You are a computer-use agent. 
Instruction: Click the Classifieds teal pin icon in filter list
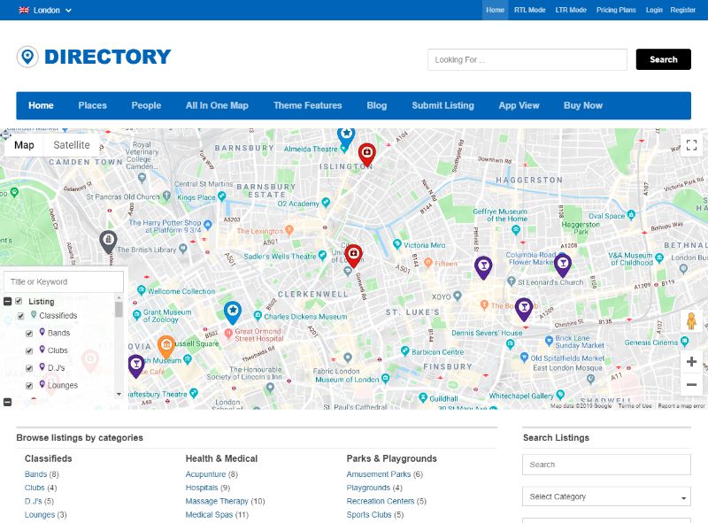[34, 314]
